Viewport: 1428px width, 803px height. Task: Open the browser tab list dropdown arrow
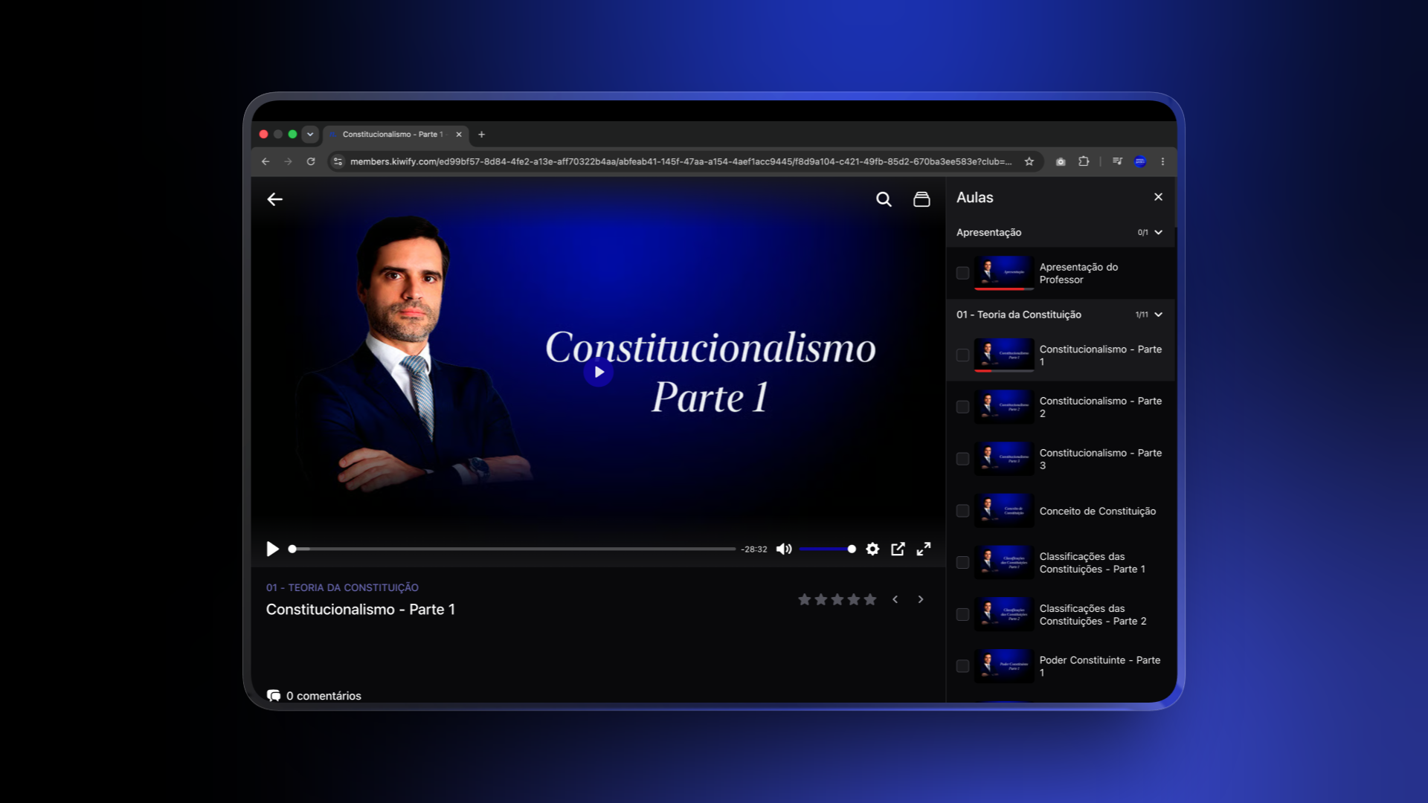tap(310, 135)
